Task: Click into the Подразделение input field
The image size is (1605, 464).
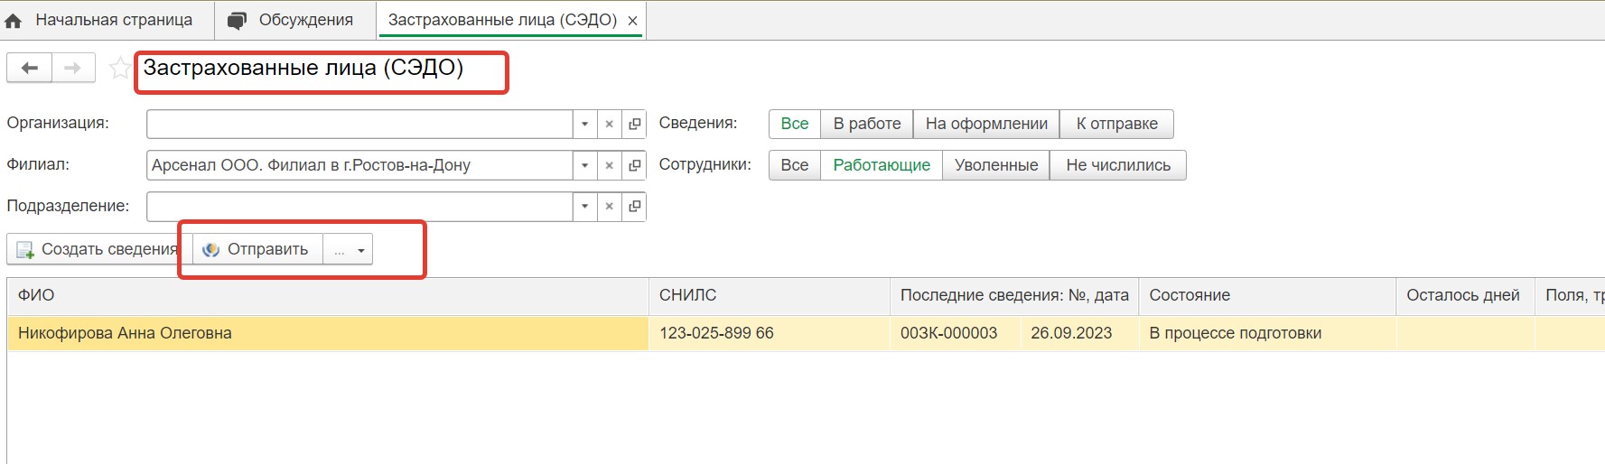Action: pyautogui.click(x=359, y=207)
